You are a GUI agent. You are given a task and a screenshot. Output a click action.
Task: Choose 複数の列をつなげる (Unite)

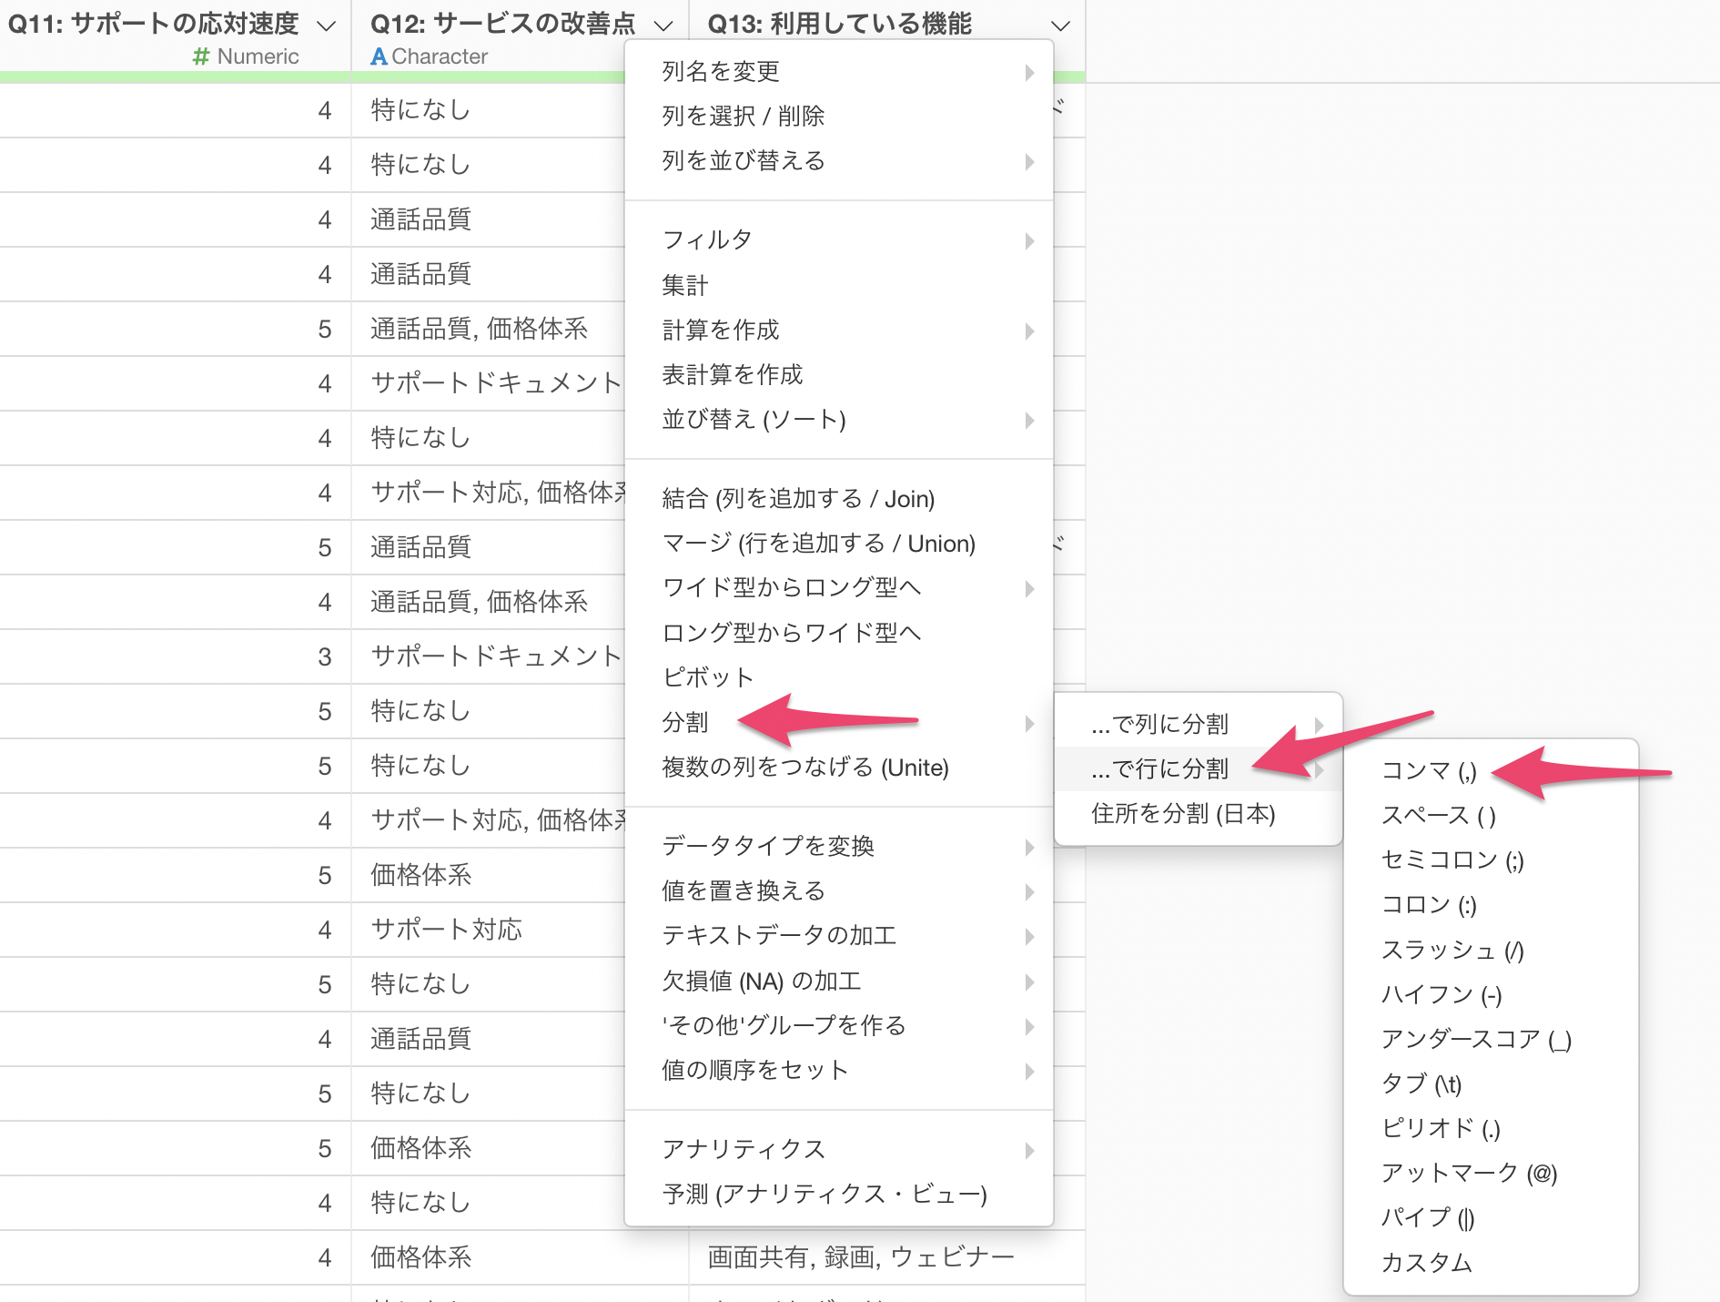pyautogui.click(x=839, y=767)
